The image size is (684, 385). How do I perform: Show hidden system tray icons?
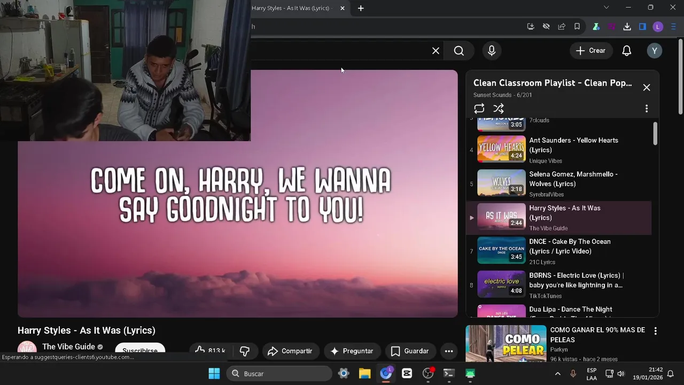coord(557,374)
